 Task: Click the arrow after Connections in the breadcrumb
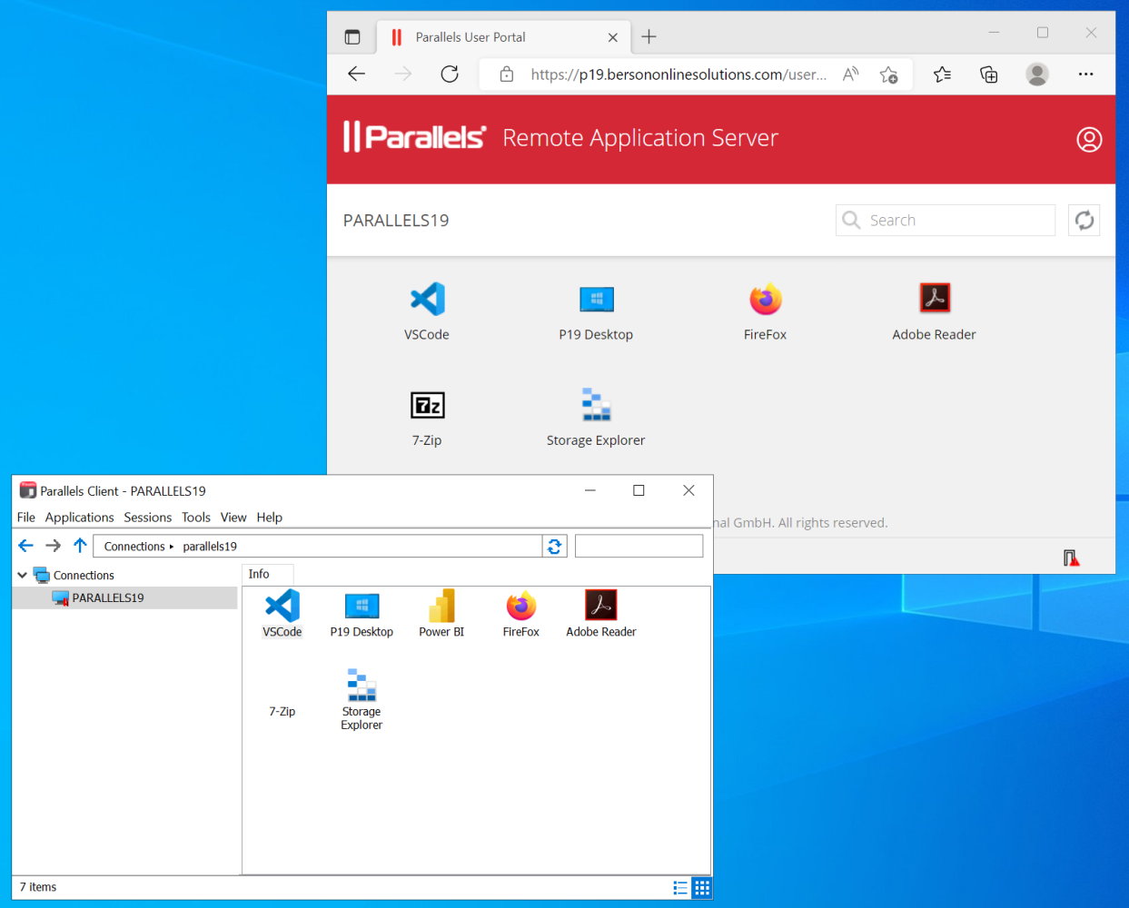pos(172,547)
